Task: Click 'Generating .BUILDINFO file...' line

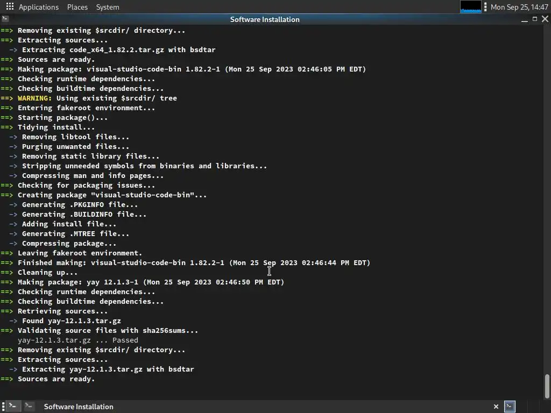Action: coord(84,214)
